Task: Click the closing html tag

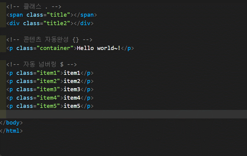Action: tap(11, 131)
